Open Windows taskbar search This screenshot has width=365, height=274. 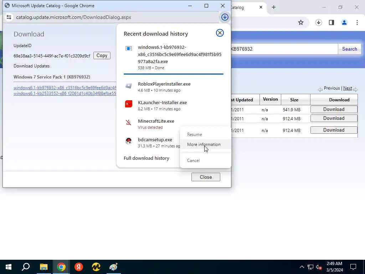pyautogui.click(x=26, y=267)
